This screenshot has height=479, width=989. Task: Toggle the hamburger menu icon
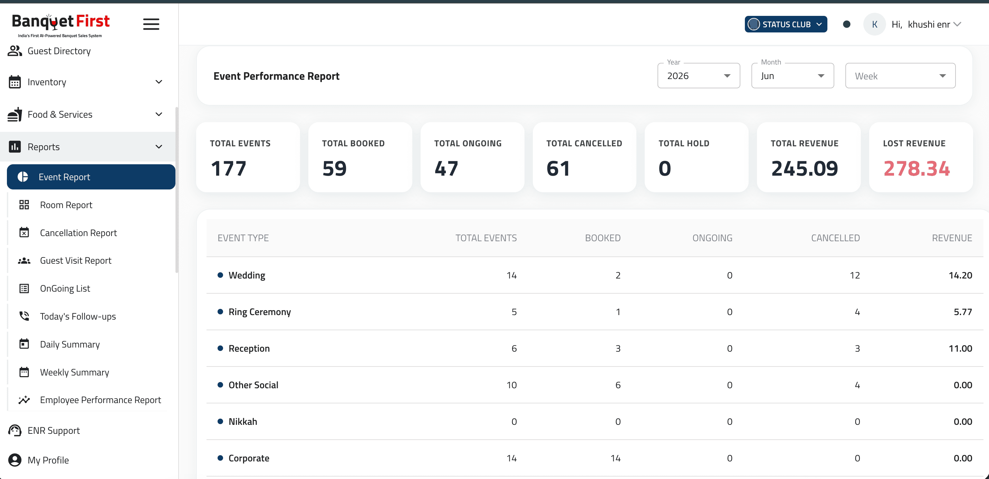tap(151, 24)
